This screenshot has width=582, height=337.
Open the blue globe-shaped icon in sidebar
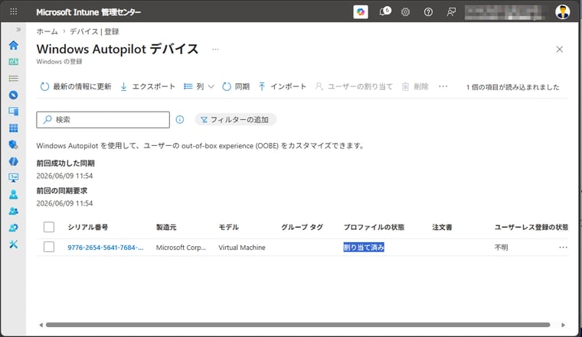(13, 161)
